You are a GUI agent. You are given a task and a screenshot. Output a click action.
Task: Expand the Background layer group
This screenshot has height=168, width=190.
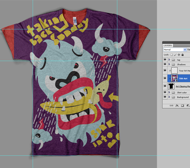(x=169, y=97)
